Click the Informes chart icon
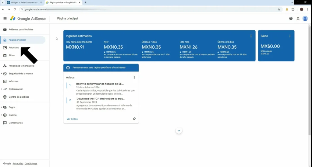The height and width of the screenshot is (167, 312). coord(5,81)
